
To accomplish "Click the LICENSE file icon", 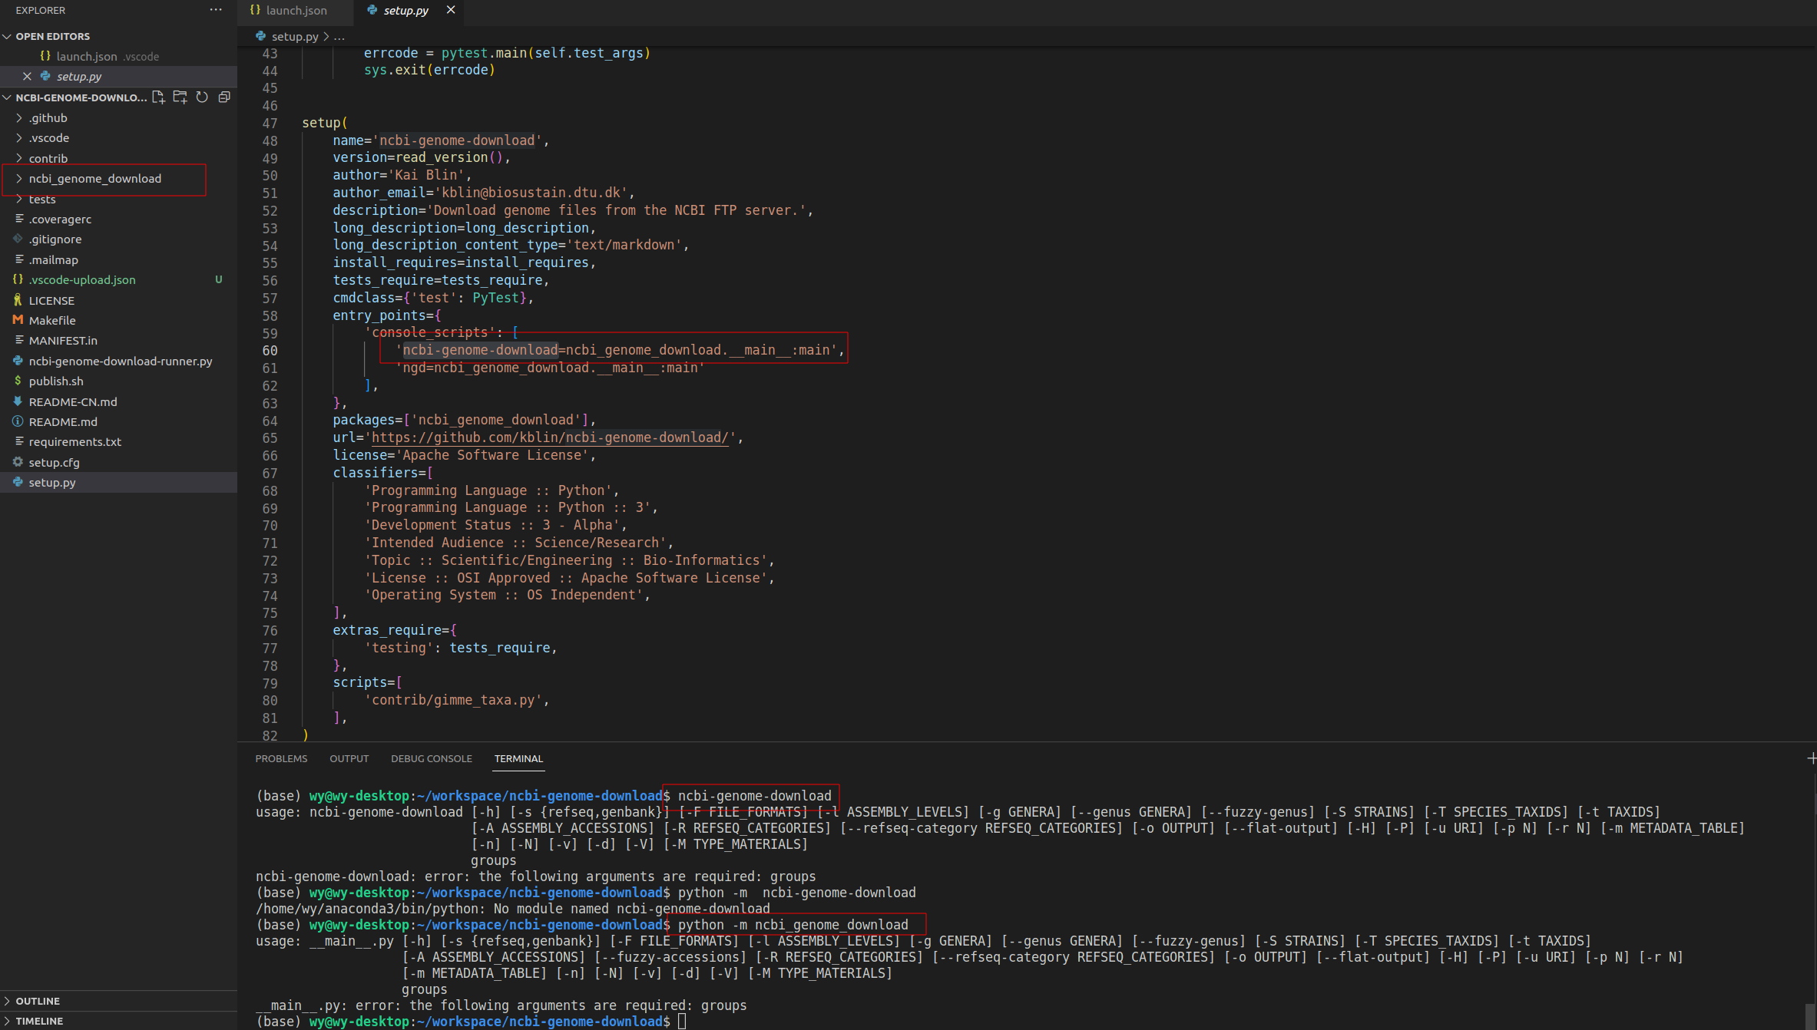I will pos(18,300).
